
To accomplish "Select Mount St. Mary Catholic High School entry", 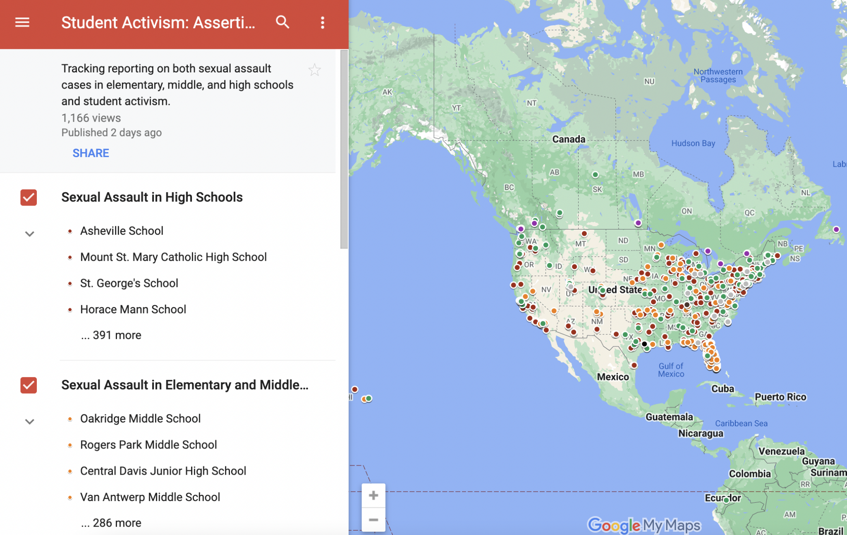I will [173, 257].
